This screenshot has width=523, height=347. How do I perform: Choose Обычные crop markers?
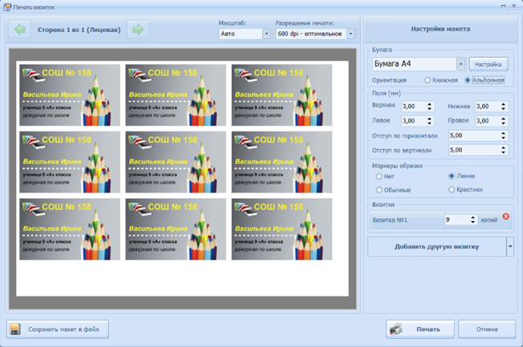coord(379,190)
